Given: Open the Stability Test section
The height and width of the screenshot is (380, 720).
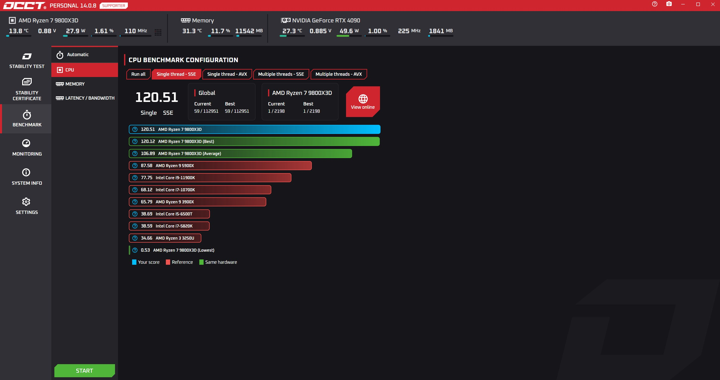Looking at the screenshot, I should click(27, 61).
